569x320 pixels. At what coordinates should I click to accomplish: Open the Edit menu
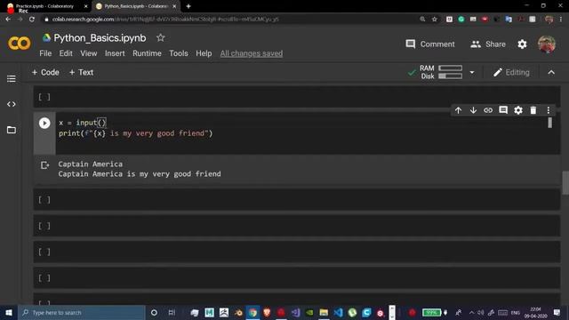(66, 53)
